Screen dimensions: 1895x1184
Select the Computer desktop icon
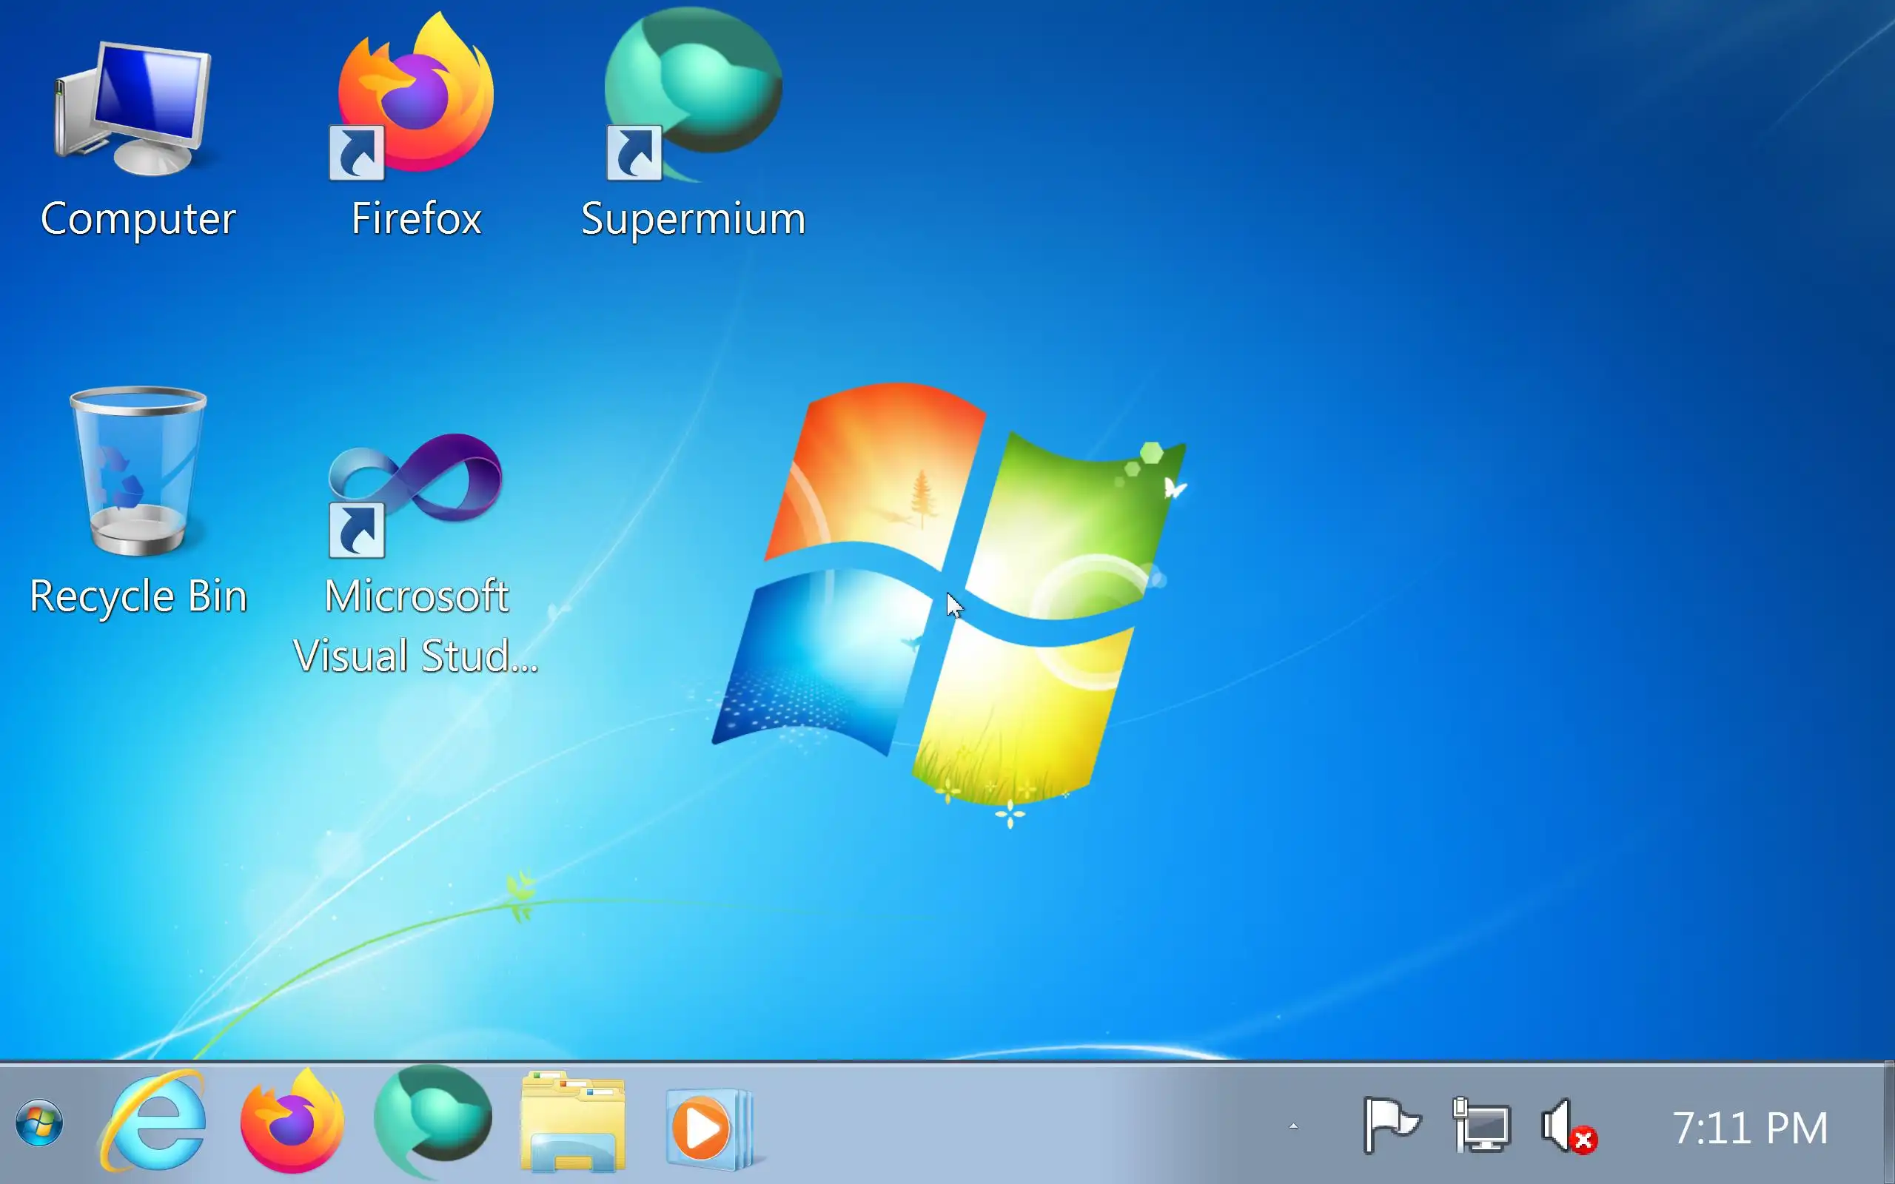click(135, 110)
